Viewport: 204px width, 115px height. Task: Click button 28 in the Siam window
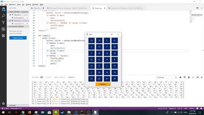tap(114, 79)
